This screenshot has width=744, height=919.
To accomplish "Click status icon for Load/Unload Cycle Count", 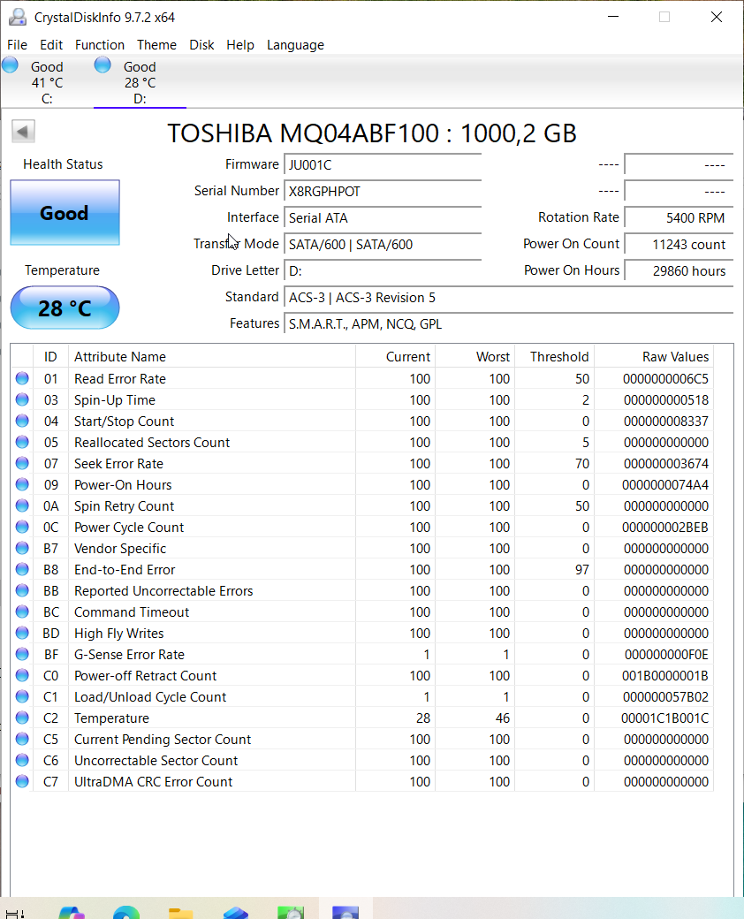I will click(x=22, y=696).
